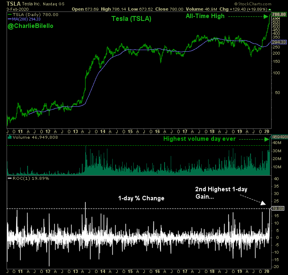The width and height of the screenshot is (288, 275).
Task: Click the 46949808 tag on the volume axis
Action: pyautogui.click(x=280, y=137)
